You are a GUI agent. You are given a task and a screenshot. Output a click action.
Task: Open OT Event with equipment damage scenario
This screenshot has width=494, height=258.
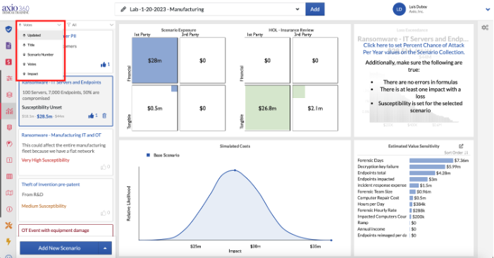tap(55, 231)
